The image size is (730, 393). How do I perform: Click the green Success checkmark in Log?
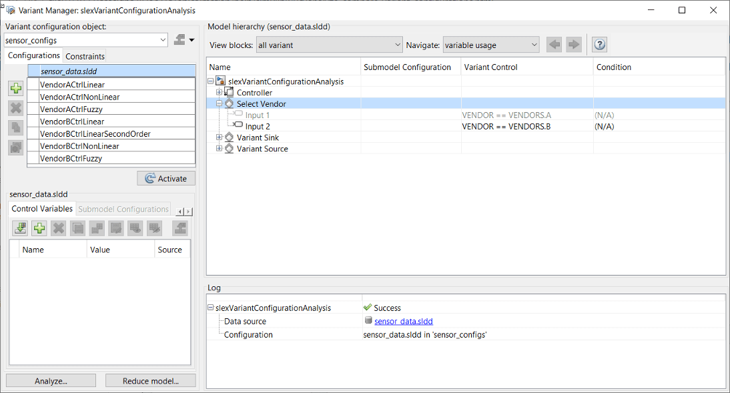[367, 308]
